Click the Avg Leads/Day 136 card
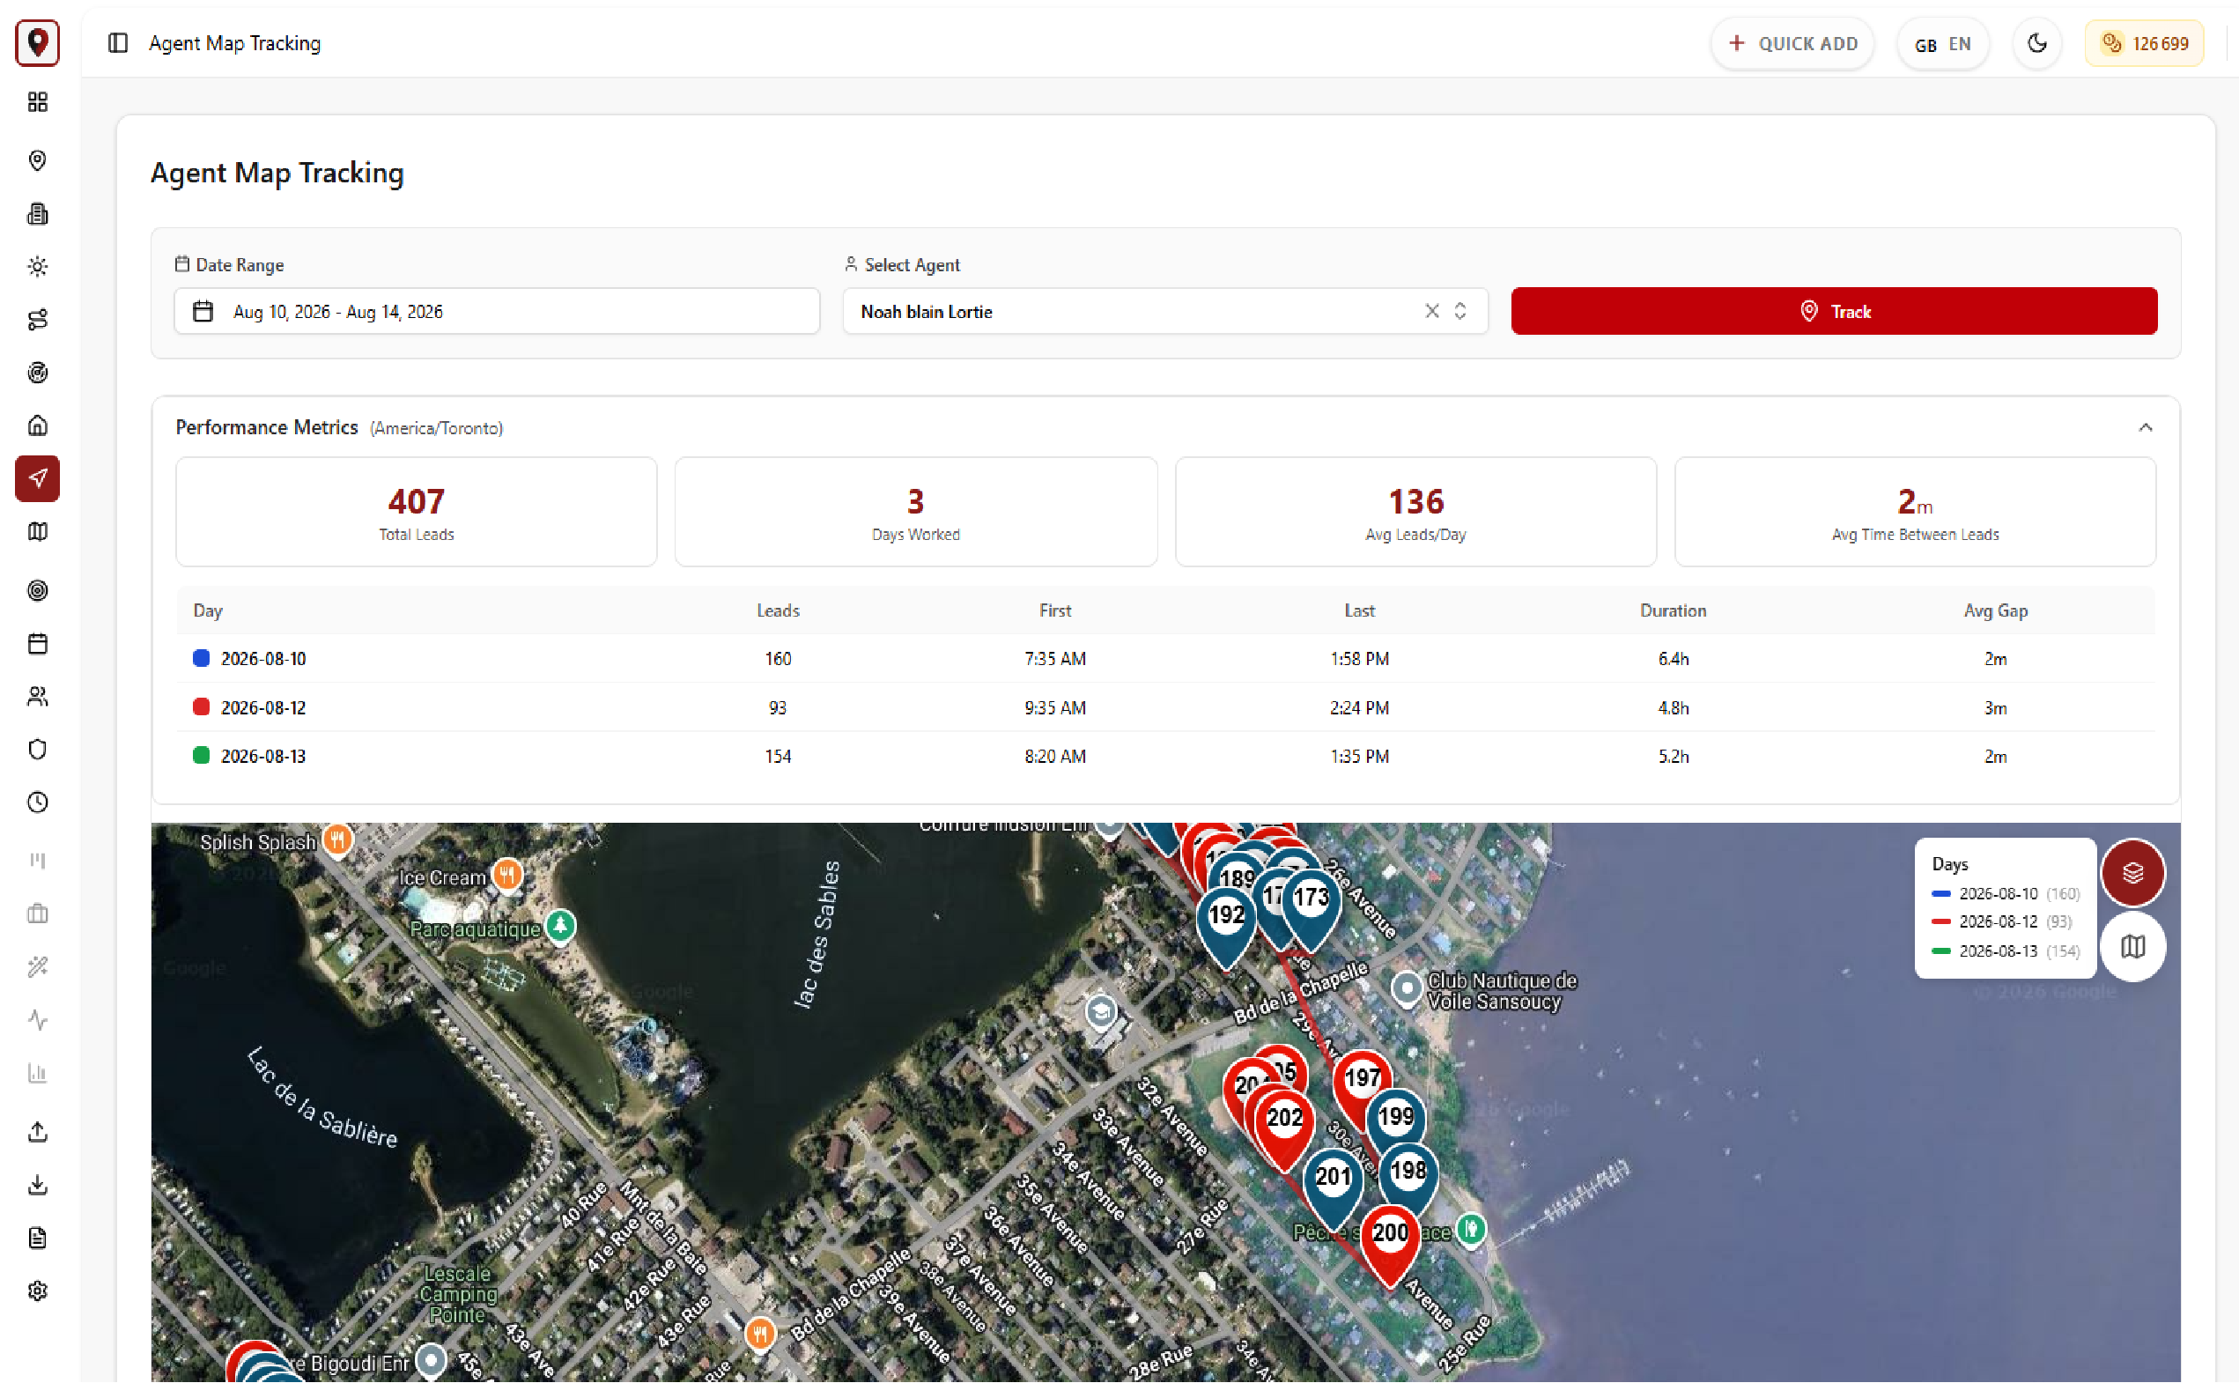Screen dimensions: 2239x1383 [1415, 511]
